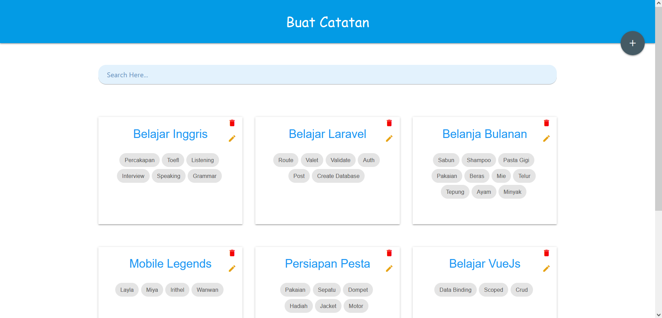This screenshot has width=662, height=318.
Task: Edit the Belajar Inggris note
Action: coord(232,138)
